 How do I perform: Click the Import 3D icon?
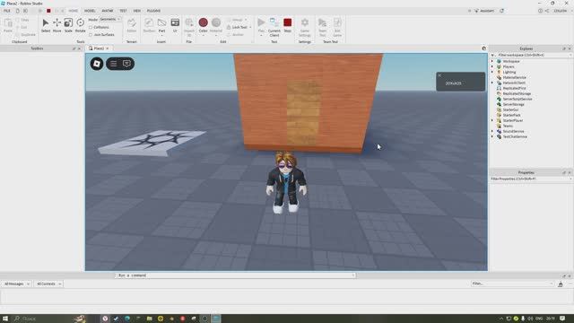click(189, 23)
